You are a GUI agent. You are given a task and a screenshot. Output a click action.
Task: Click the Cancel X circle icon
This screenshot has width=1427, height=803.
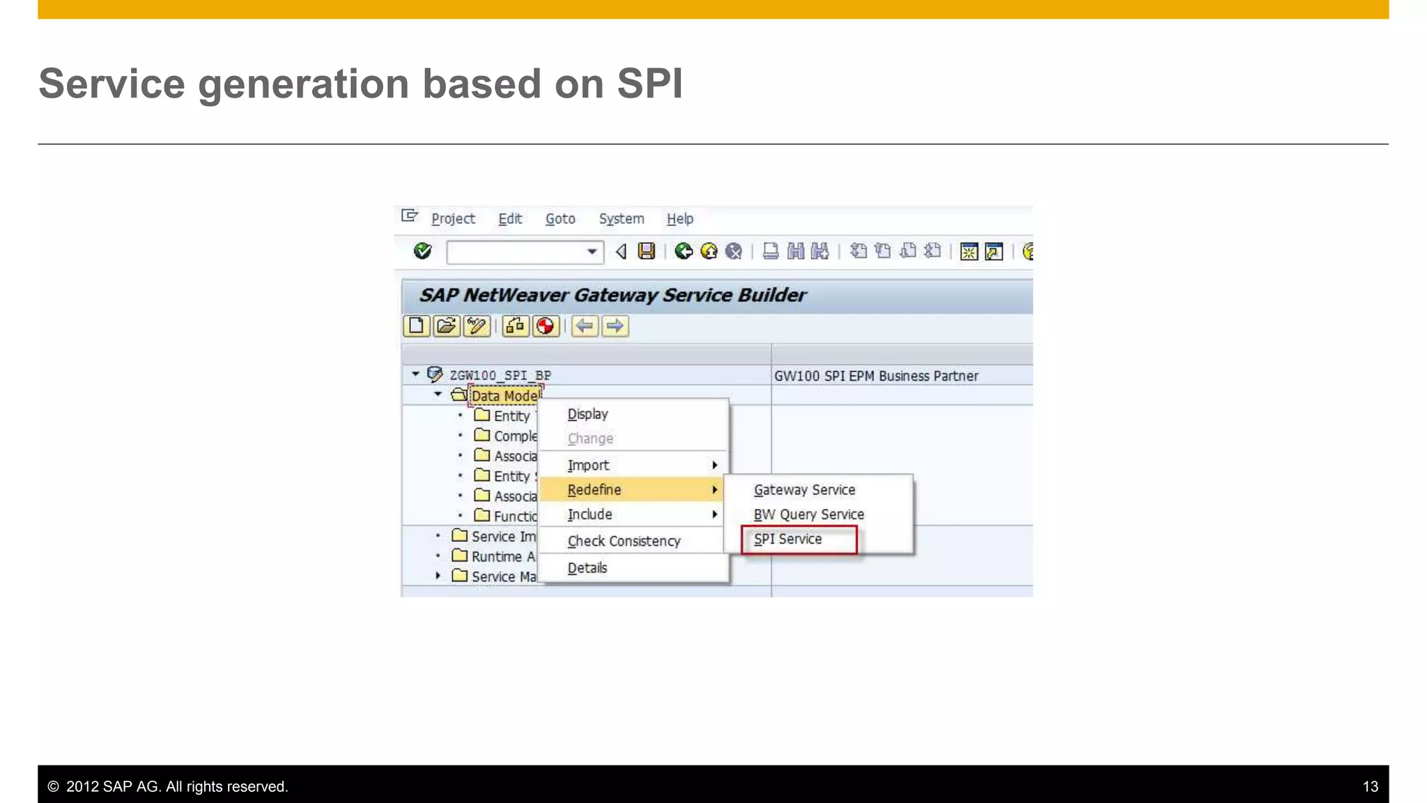pyautogui.click(x=734, y=251)
